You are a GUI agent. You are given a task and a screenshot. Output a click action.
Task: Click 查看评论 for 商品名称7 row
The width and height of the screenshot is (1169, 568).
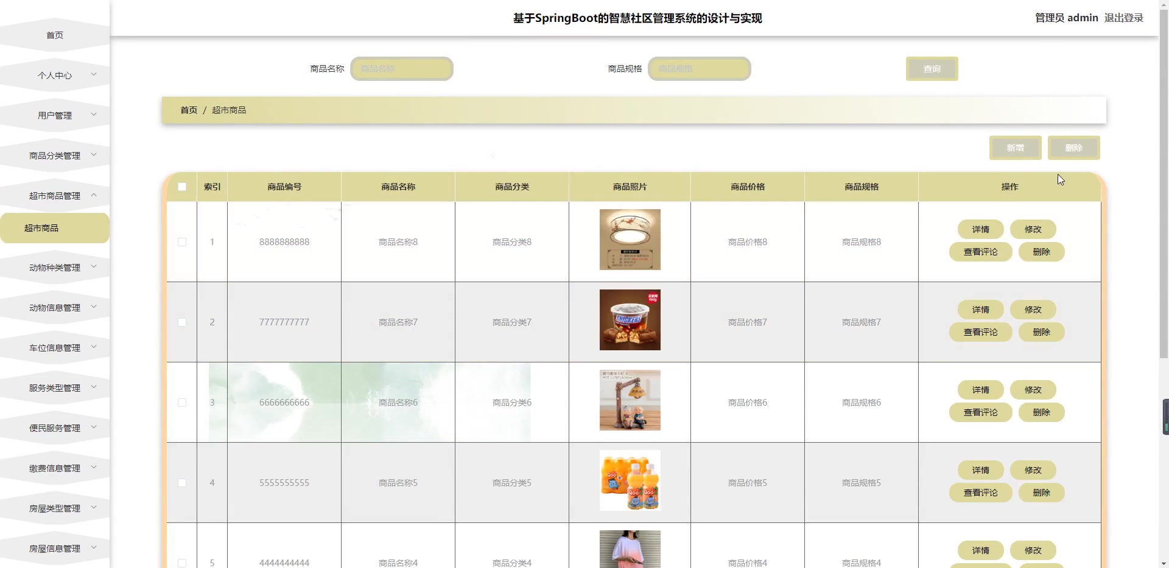981,332
